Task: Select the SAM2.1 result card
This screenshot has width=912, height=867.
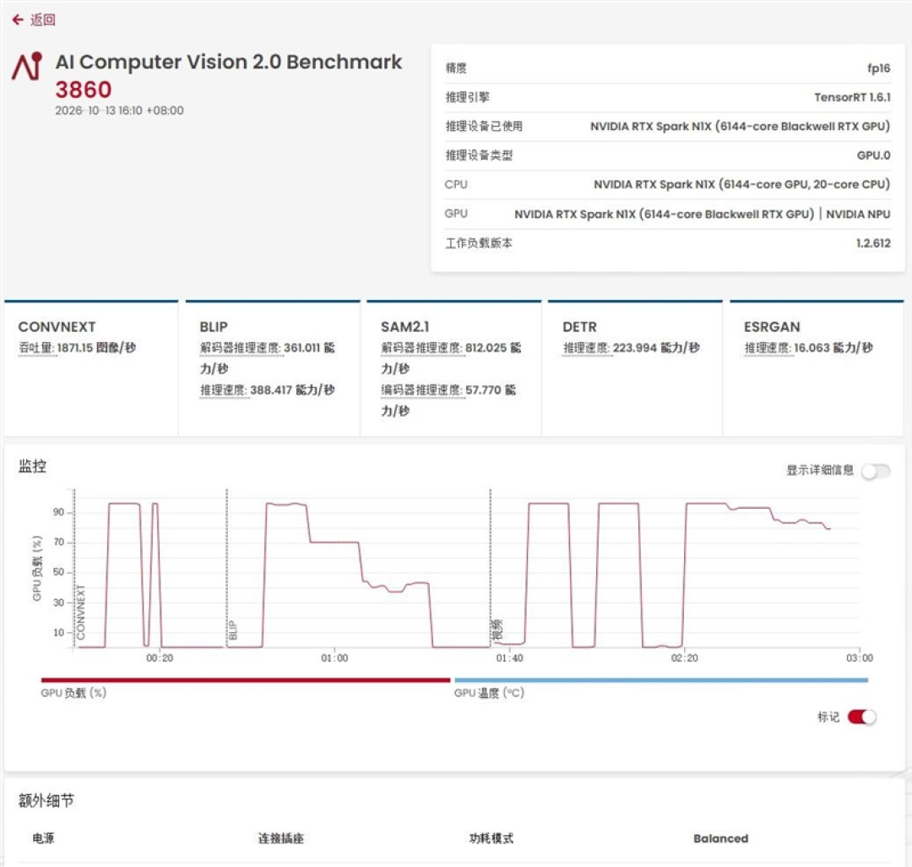Action: click(453, 368)
